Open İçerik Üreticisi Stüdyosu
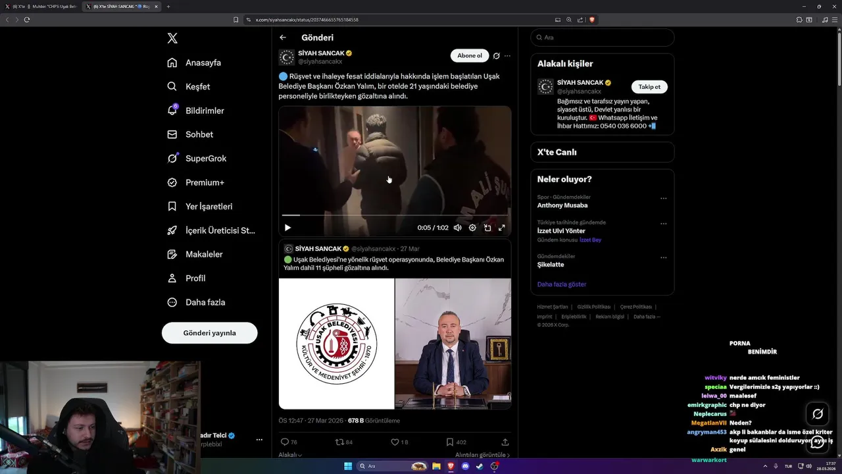842x474 pixels. click(211, 230)
